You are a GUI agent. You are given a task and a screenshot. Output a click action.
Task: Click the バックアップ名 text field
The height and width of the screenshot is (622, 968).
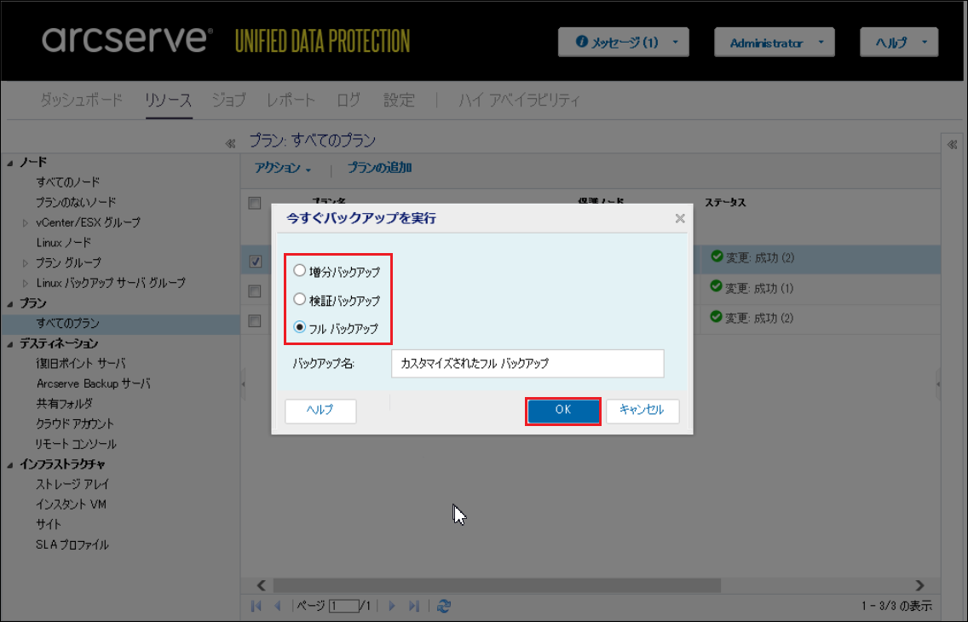pyautogui.click(x=527, y=363)
